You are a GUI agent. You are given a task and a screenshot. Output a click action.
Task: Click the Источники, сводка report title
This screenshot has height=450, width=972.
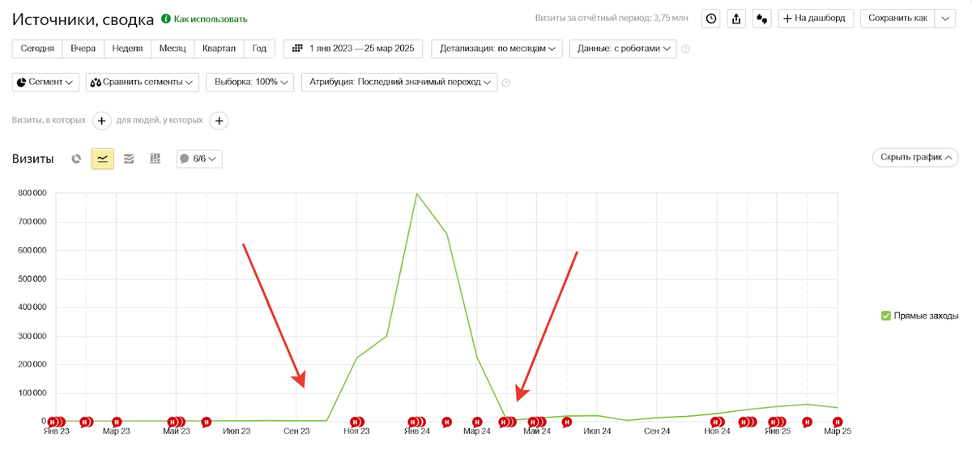83,19
